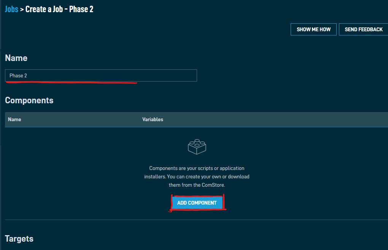Click the ADD COMPONENT button
388x250 pixels.
click(x=197, y=203)
